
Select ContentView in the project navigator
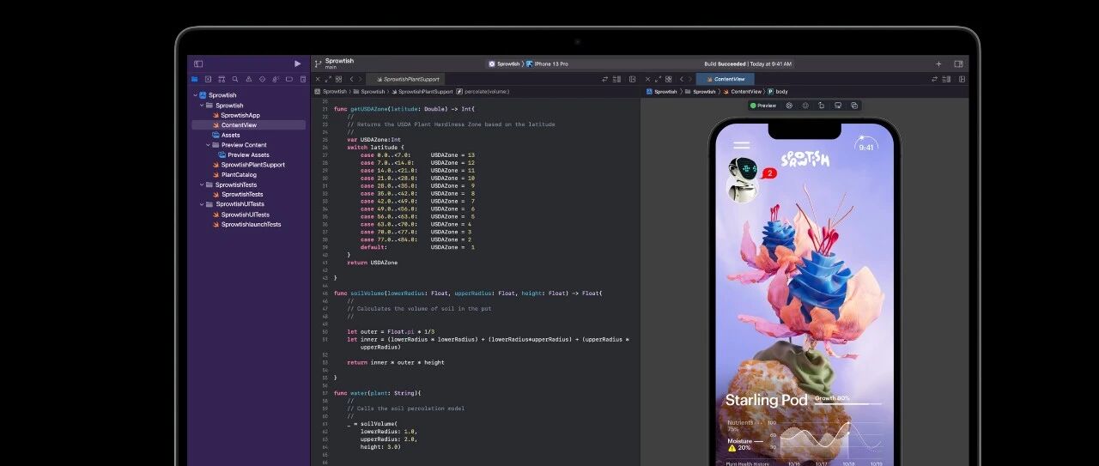248,125
